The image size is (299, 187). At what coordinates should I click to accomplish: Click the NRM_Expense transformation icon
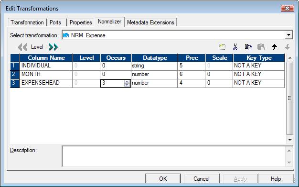pos(66,35)
